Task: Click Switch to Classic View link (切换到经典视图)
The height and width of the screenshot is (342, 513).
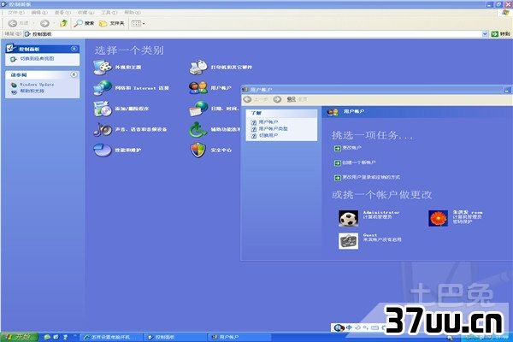Action: coord(37,59)
